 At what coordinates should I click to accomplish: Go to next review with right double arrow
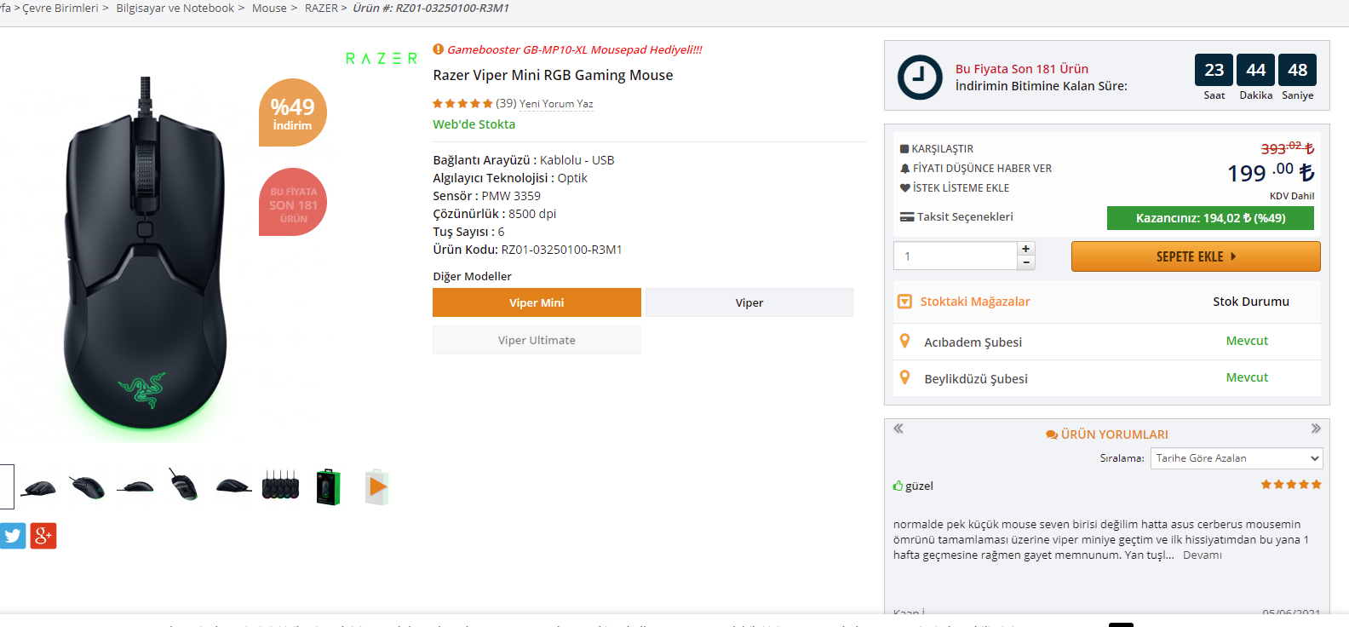pos(1316,429)
